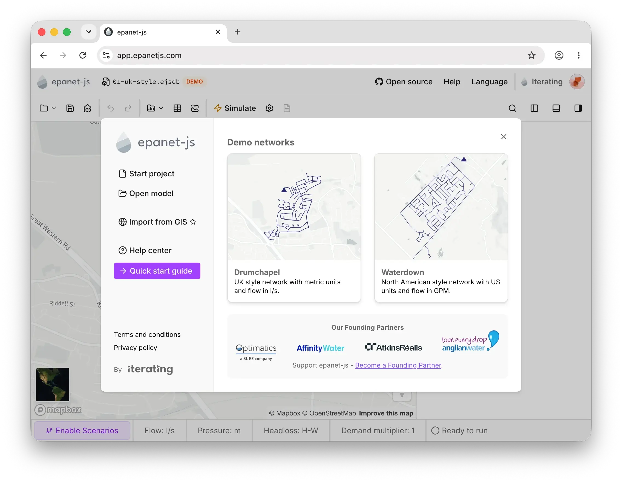Screen dimensions: 622x482
Task: View site information icon in address bar
Action: tap(106, 55)
